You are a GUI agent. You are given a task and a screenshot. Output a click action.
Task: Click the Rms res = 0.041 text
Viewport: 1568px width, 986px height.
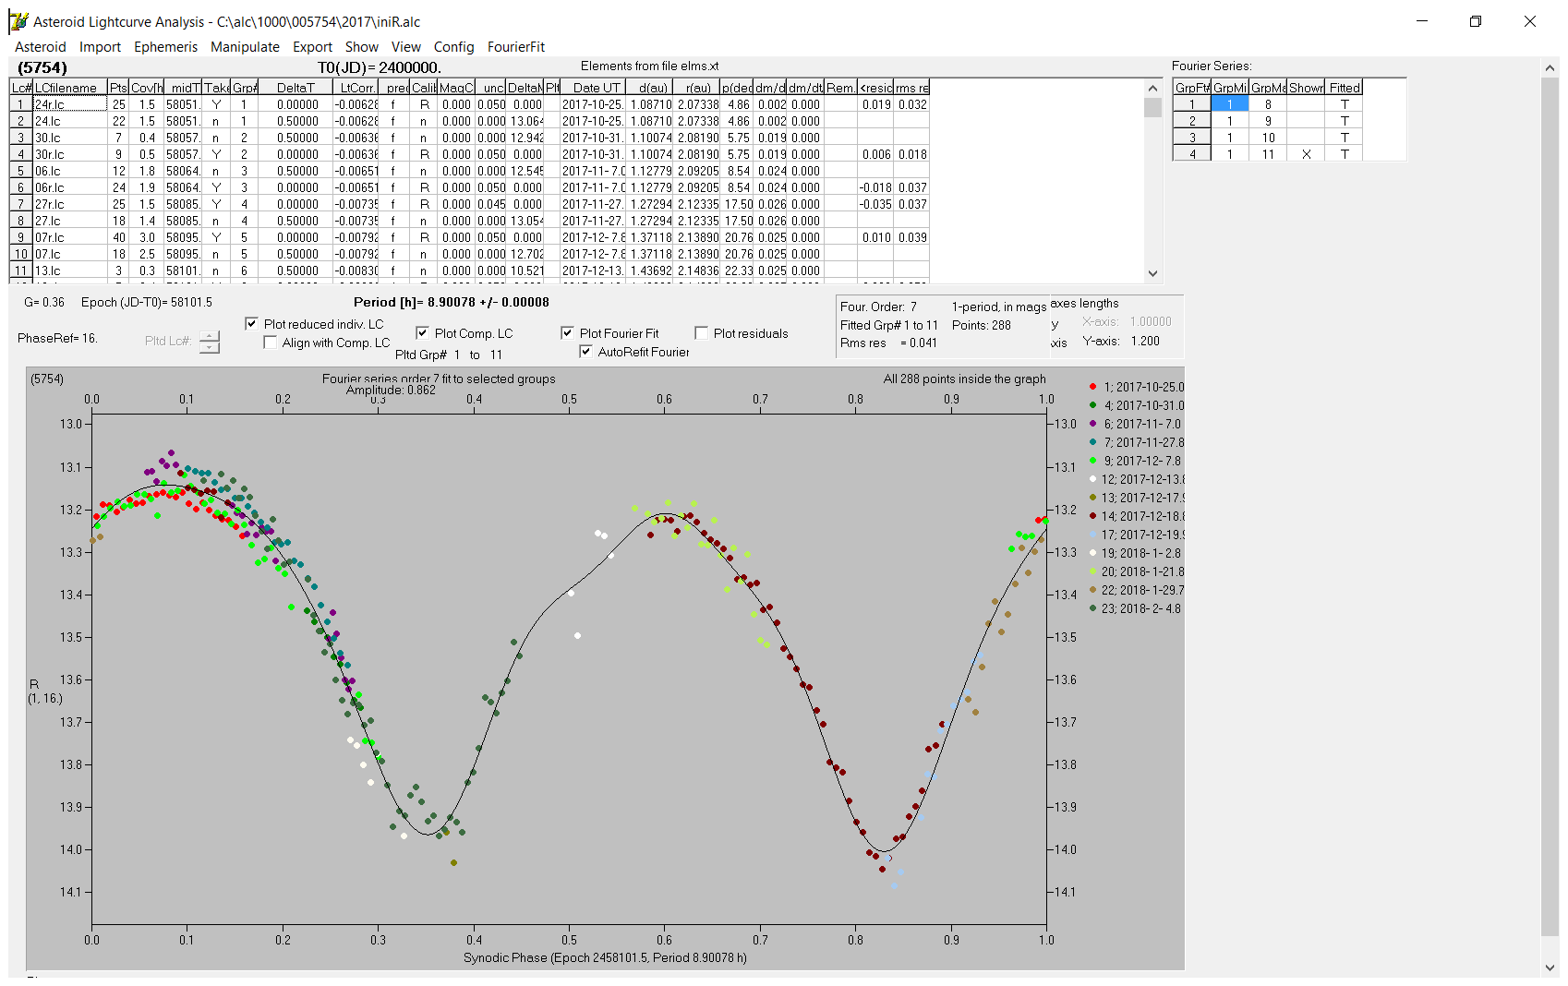[888, 343]
